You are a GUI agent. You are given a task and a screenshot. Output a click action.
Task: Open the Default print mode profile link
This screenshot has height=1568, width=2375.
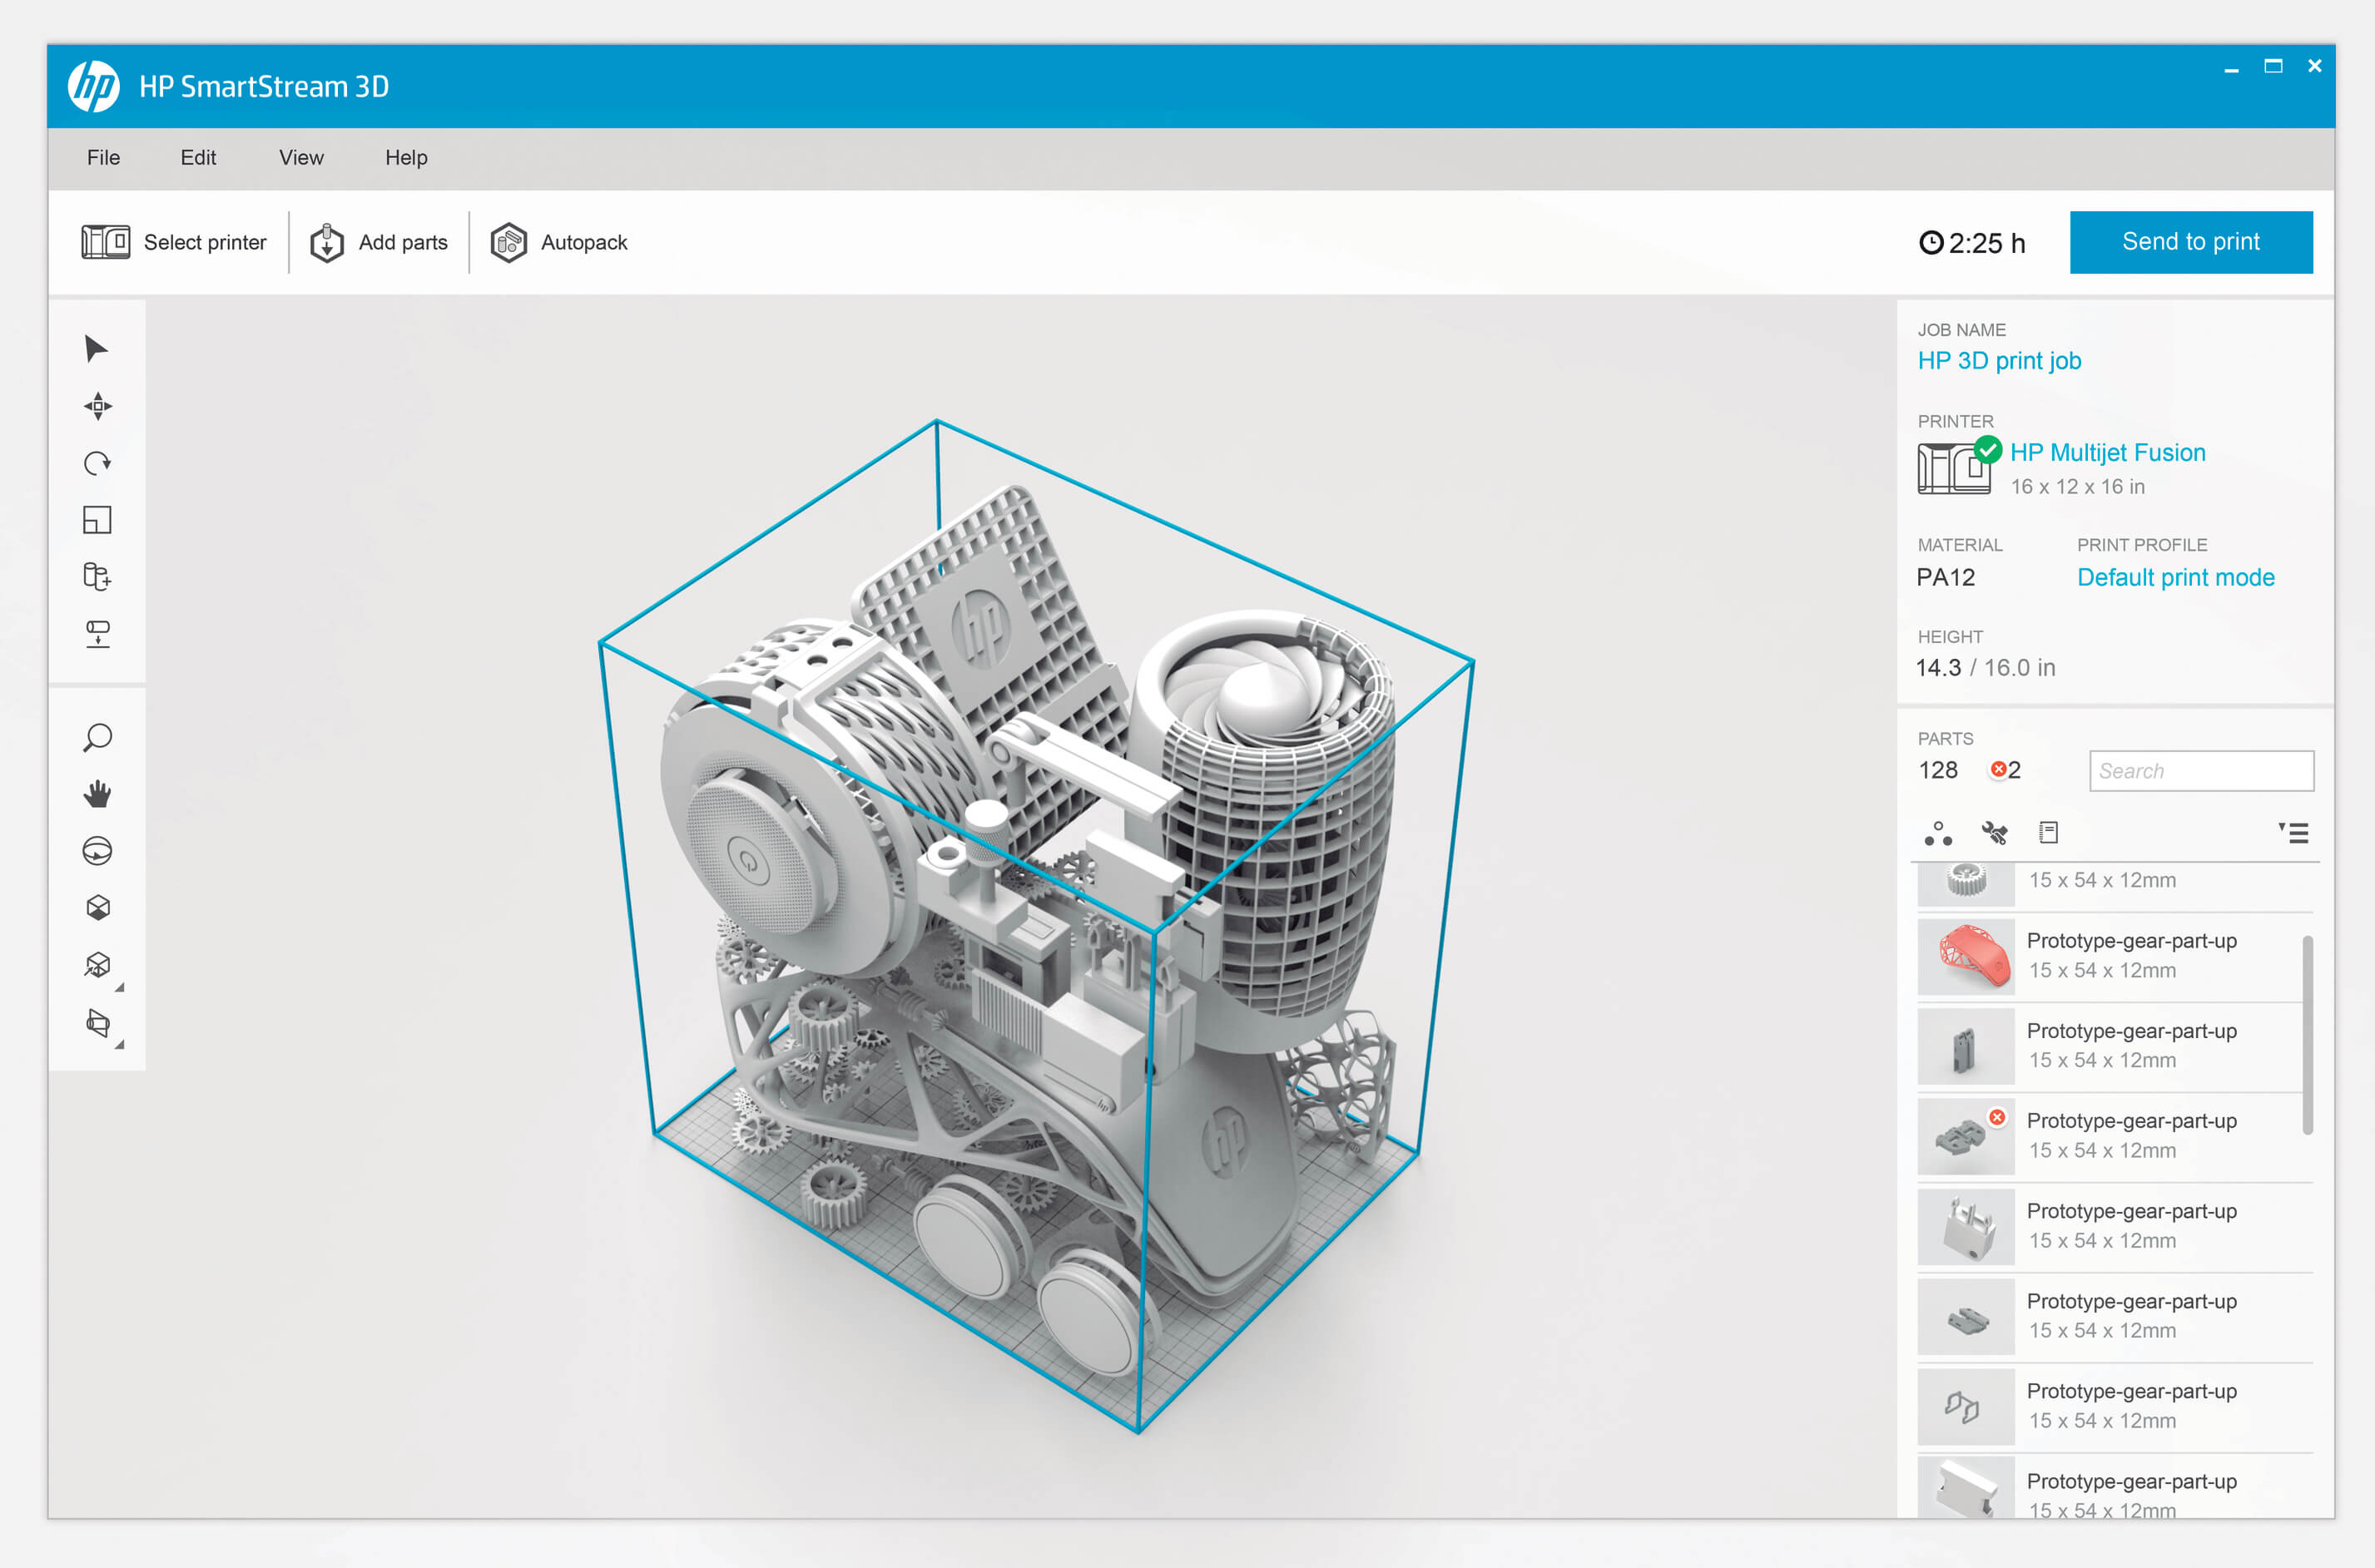(x=2176, y=577)
